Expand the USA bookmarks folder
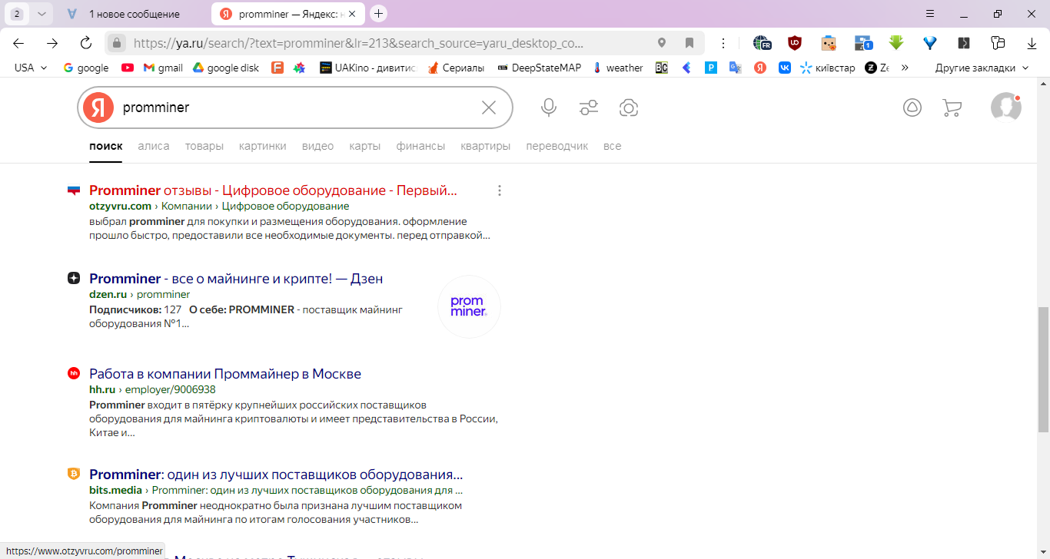The image size is (1050, 559). [31, 68]
